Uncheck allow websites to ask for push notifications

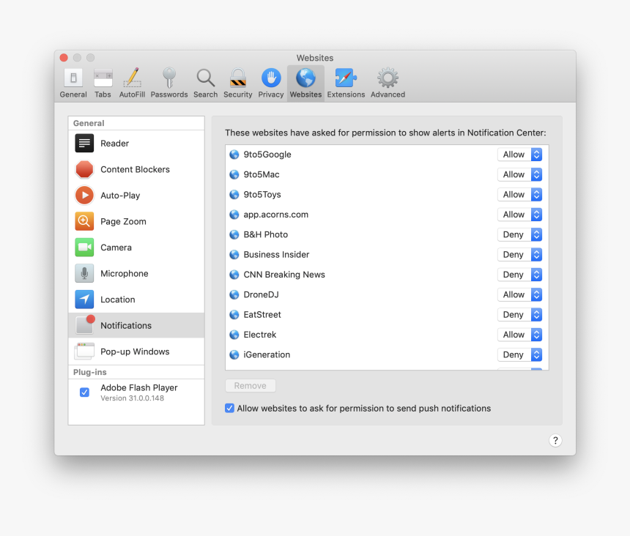pos(229,409)
